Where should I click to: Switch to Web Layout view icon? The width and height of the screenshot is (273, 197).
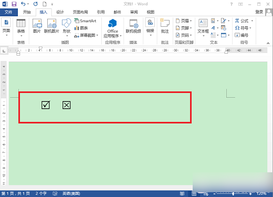206,194
